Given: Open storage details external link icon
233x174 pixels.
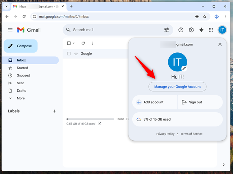Looking at the screenshot, I should 99,124.
